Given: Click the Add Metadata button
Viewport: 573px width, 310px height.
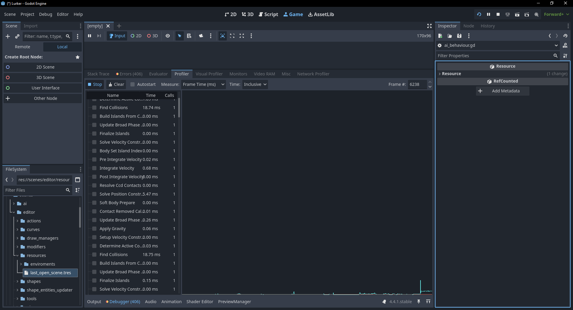Looking at the screenshot, I should [503, 91].
